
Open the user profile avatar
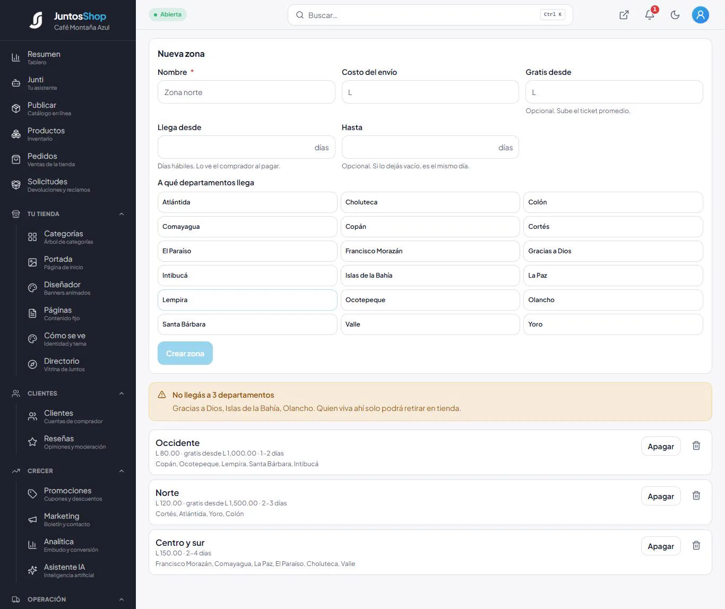point(701,15)
